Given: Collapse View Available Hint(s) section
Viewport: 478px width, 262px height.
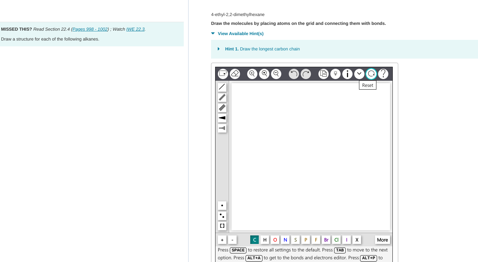Looking at the screenshot, I should click(237, 33).
